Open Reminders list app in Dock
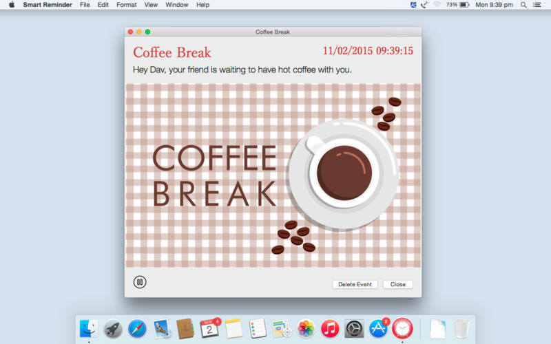Image resolution: width=551 pixels, height=344 pixels. [258, 329]
